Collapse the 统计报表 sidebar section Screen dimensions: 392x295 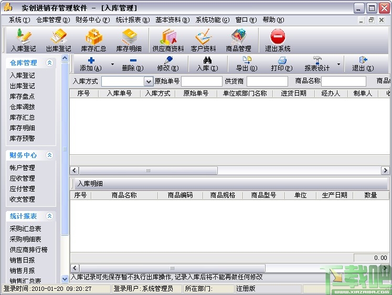click(49, 216)
